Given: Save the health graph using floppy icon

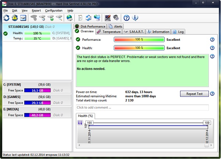Looking at the screenshot, I should pyautogui.click(x=80, y=123).
